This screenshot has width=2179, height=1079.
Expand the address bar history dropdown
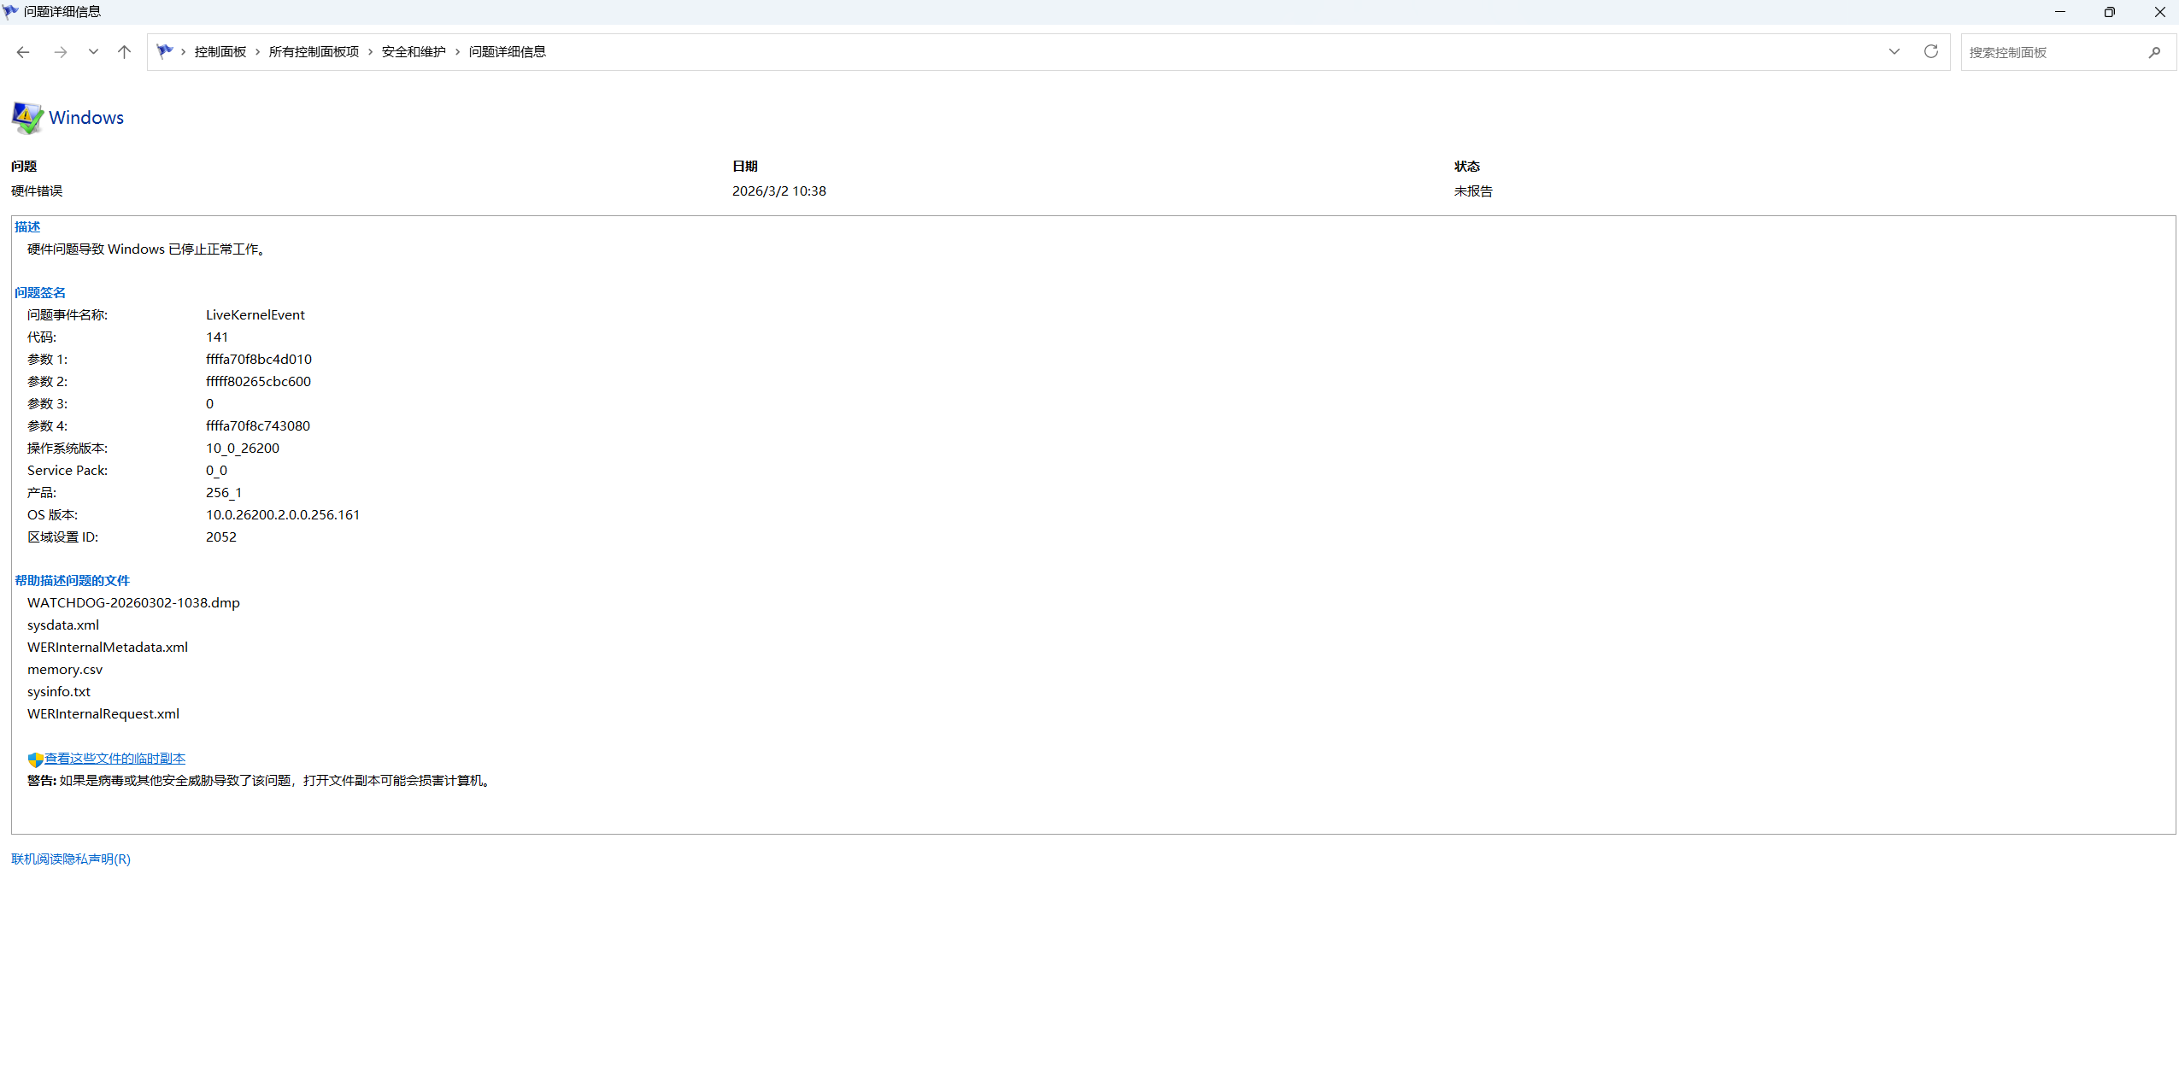[x=1894, y=52]
